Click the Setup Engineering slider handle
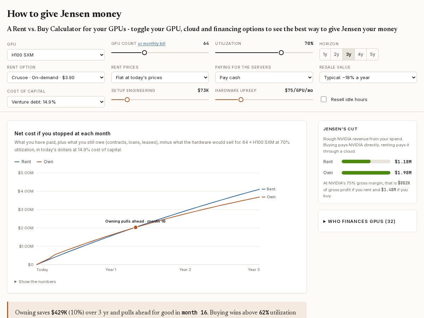Image resolution: width=424 pixels, height=318 pixels. (127, 100)
